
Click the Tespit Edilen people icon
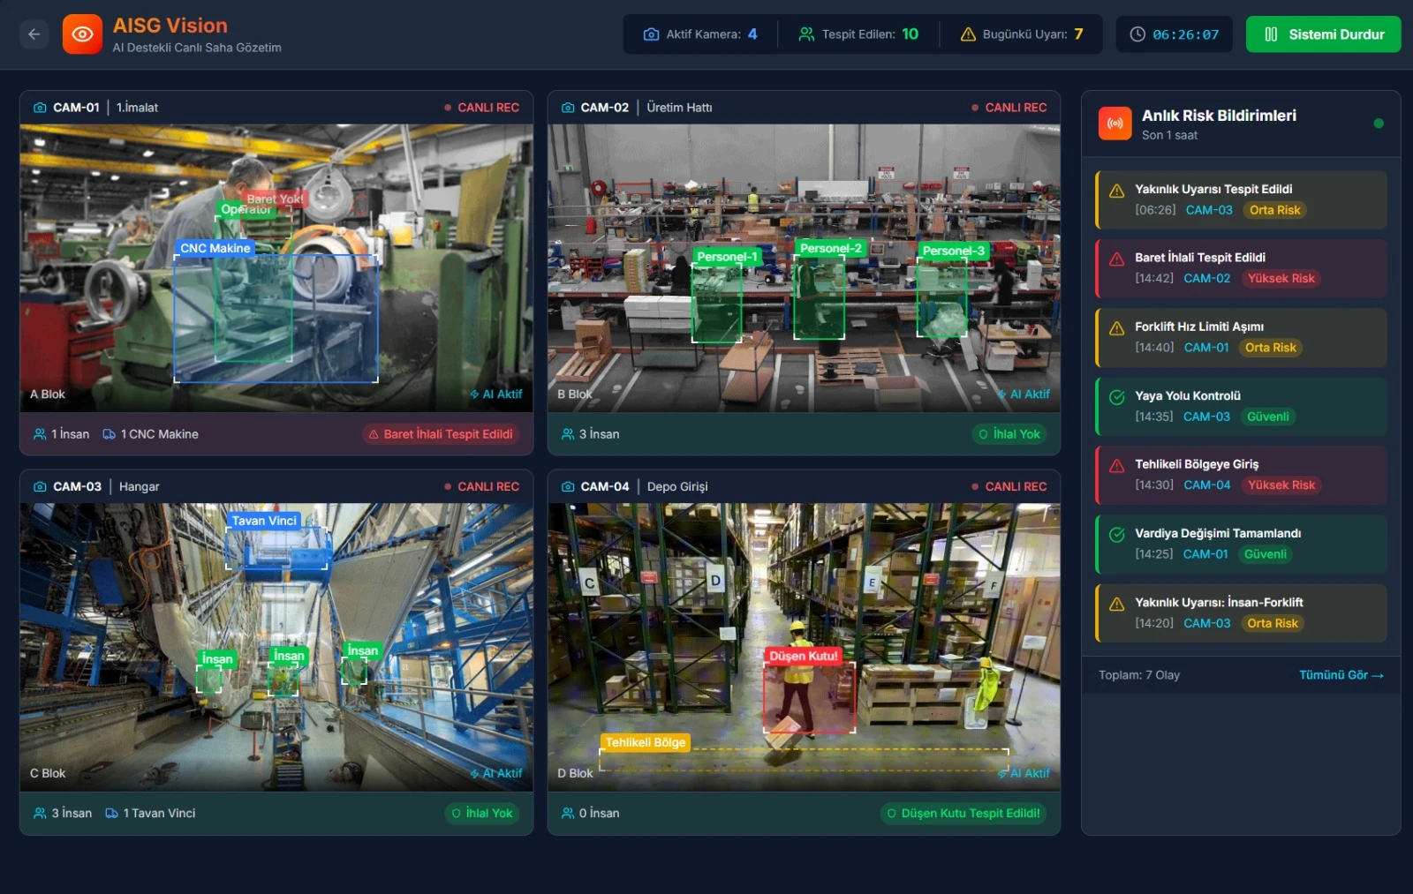pyautogui.click(x=806, y=34)
